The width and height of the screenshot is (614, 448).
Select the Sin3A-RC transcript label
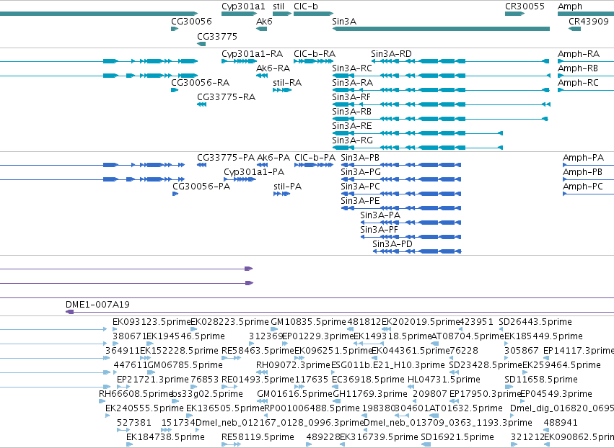coord(352,68)
